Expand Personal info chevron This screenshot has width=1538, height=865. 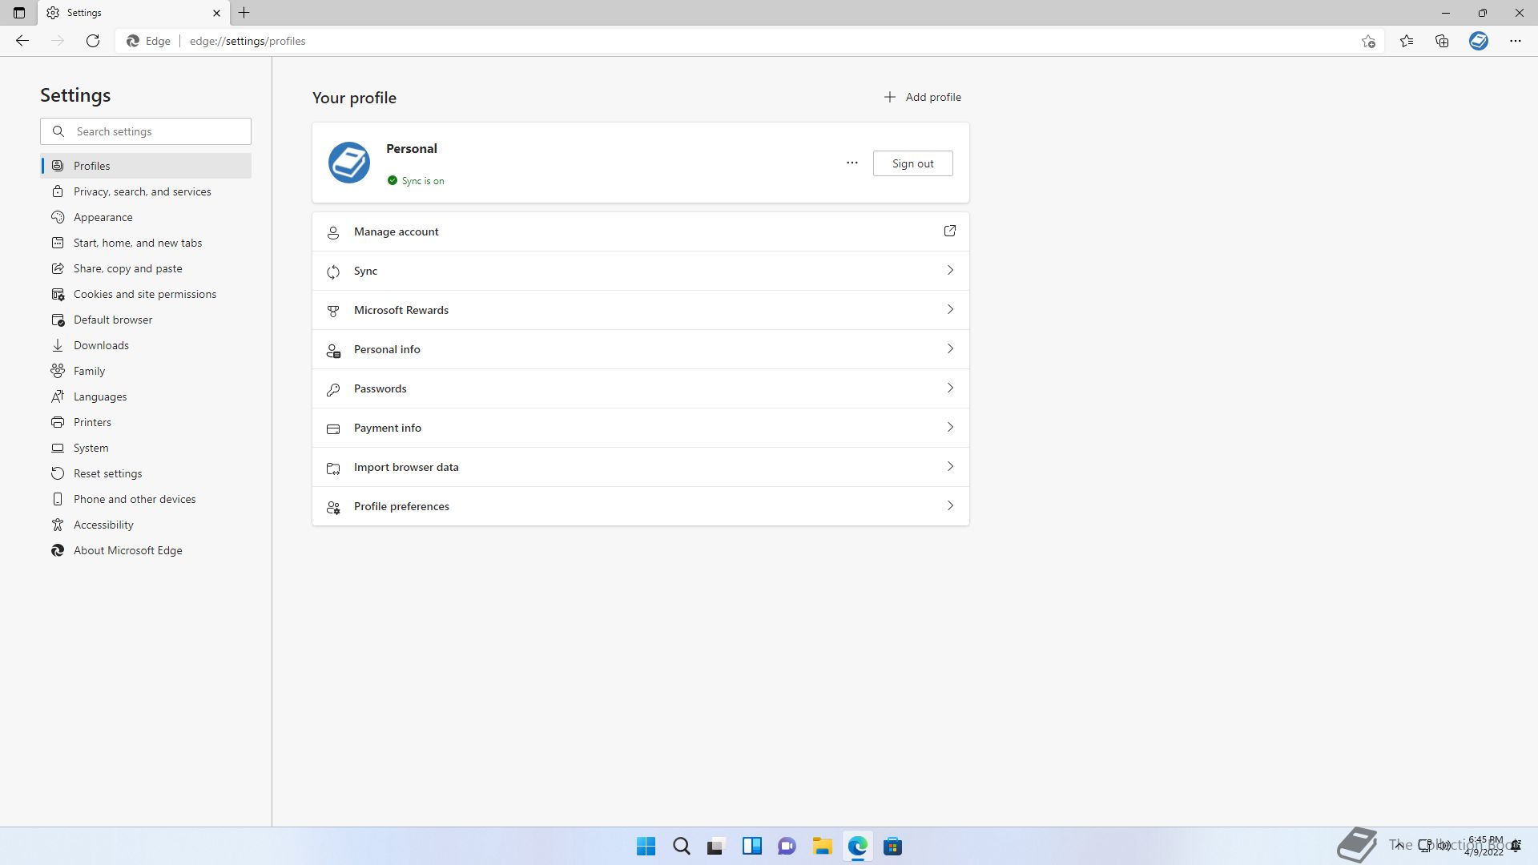click(x=950, y=348)
